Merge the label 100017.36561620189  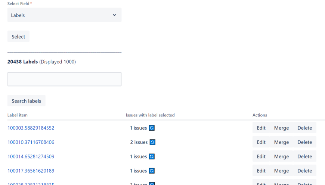click(x=281, y=171)
